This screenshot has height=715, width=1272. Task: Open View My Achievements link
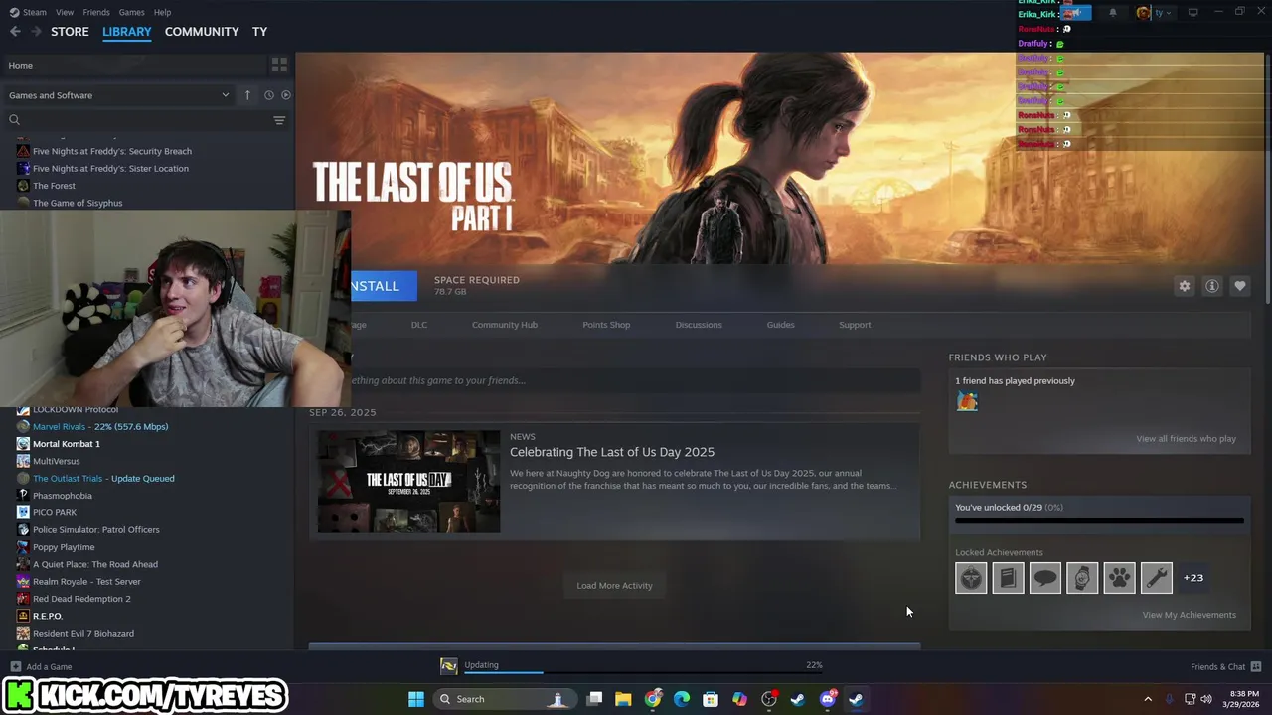1189,615
